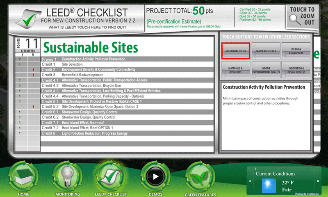Select Prereq 1 Construction Activity Pollution Prevention
The width and height of the screenshot is (328, 197).
127,59
